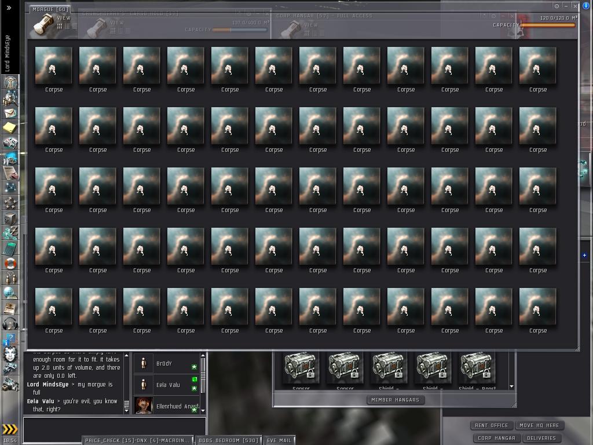Open the yellow Notepad icon
The height and width of the screenshot is (445, 593).
pos(10,128)
